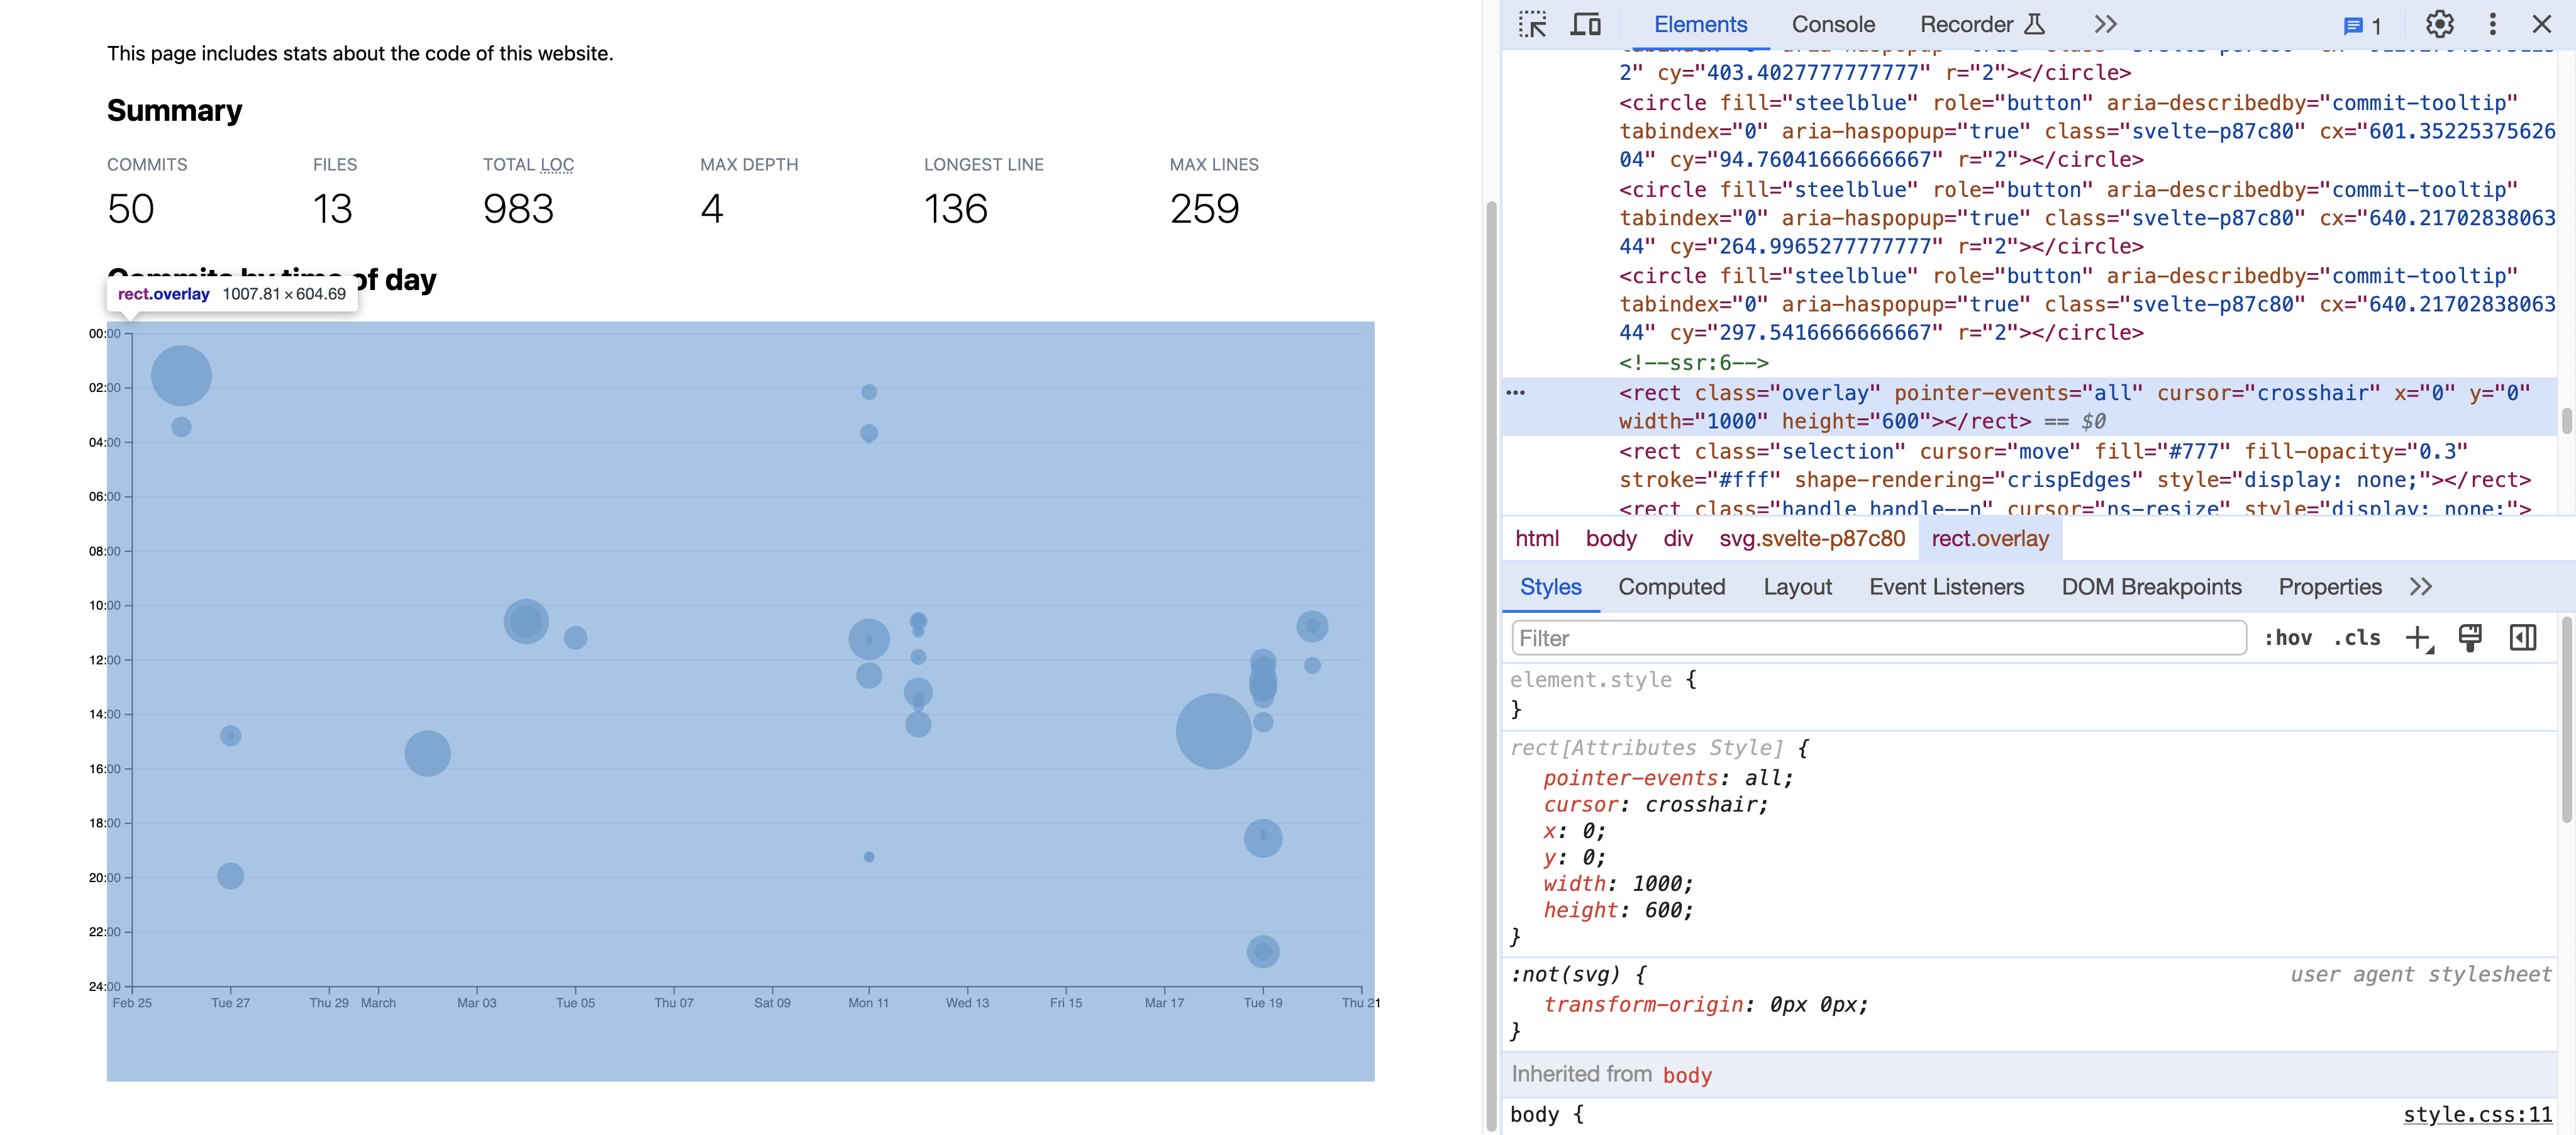Expand more DevTools tabs chevron
2576x1135 pixels.
2106,24
